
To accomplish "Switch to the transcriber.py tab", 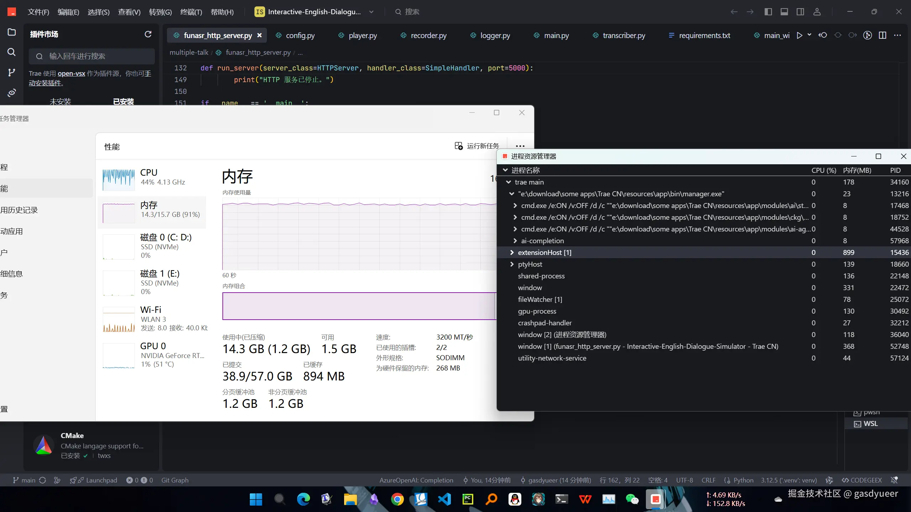I will pyautogui.click(x=623, y=35).
